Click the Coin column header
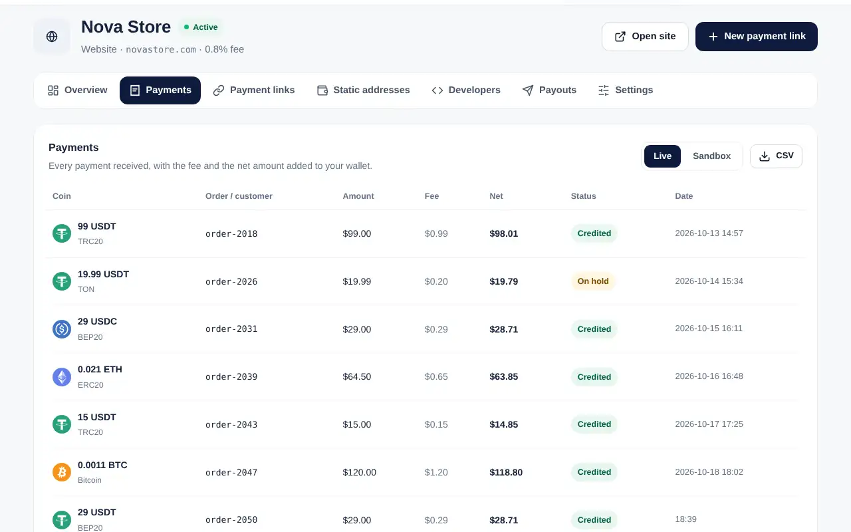Screen dimensions: 851x532 tap(62, 196)
